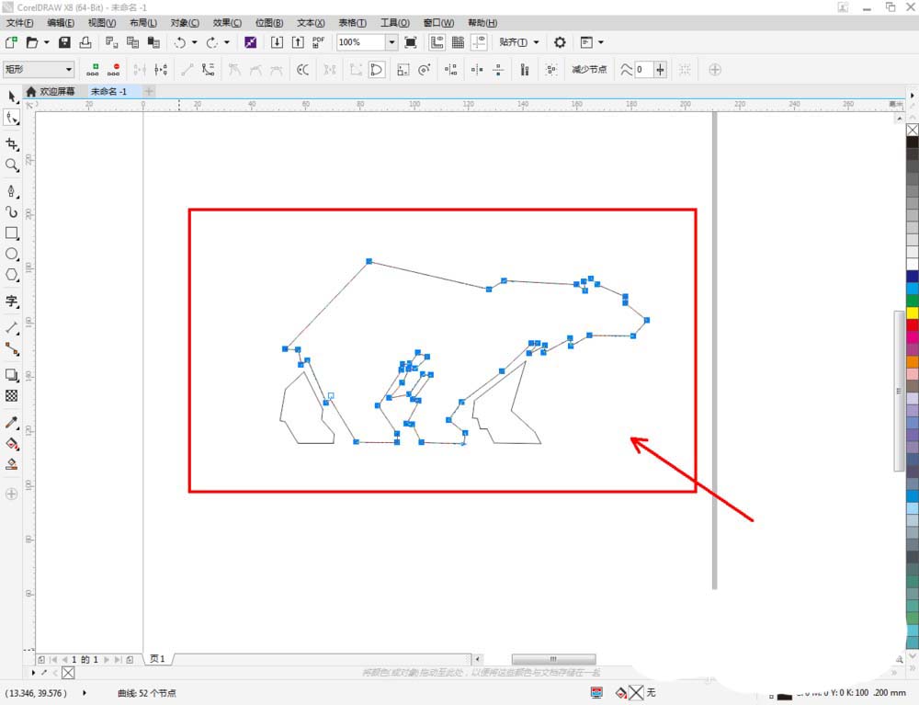This screenshot has height=705, width=919.
Task: Pick the red color swatch in palette
Action: click(912, 324)
